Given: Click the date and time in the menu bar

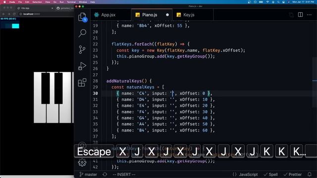Looking at the screenshot, I should [303, 2].
